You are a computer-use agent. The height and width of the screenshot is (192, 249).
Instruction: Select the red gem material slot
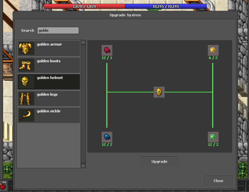[107, 50]
